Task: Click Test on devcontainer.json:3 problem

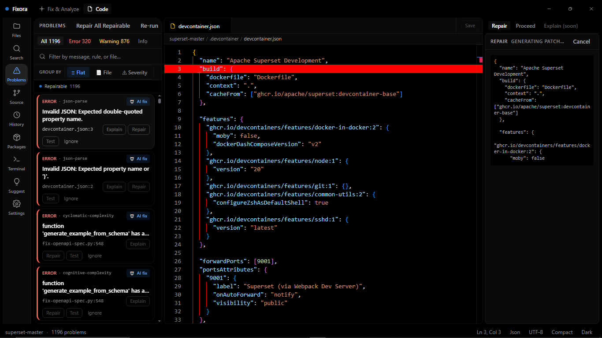Action: (x=51, y=141)
